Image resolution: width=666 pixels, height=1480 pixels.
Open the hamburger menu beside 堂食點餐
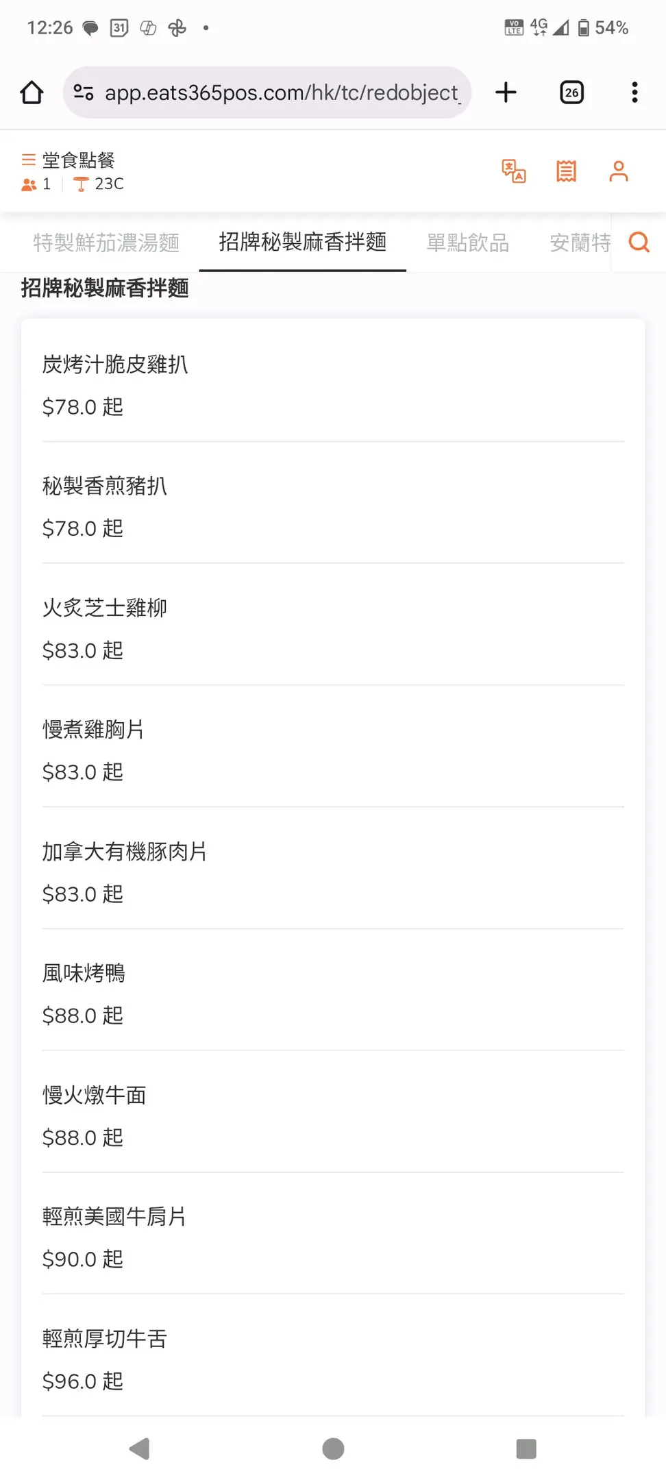(x=29, y=160)
